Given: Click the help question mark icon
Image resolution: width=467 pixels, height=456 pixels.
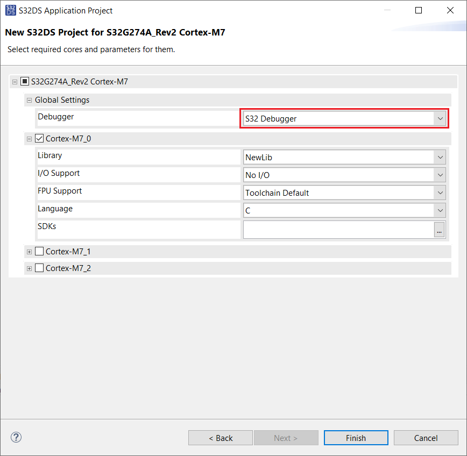Looking at the screenshot, I should click(x=16, y=437).
